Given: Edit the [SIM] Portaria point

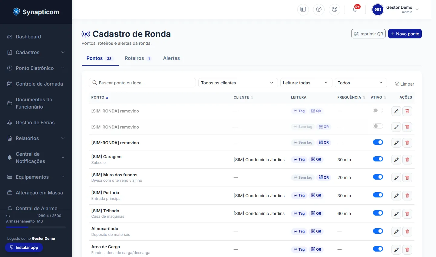Looking at the screenshot, I should [396, 196].
